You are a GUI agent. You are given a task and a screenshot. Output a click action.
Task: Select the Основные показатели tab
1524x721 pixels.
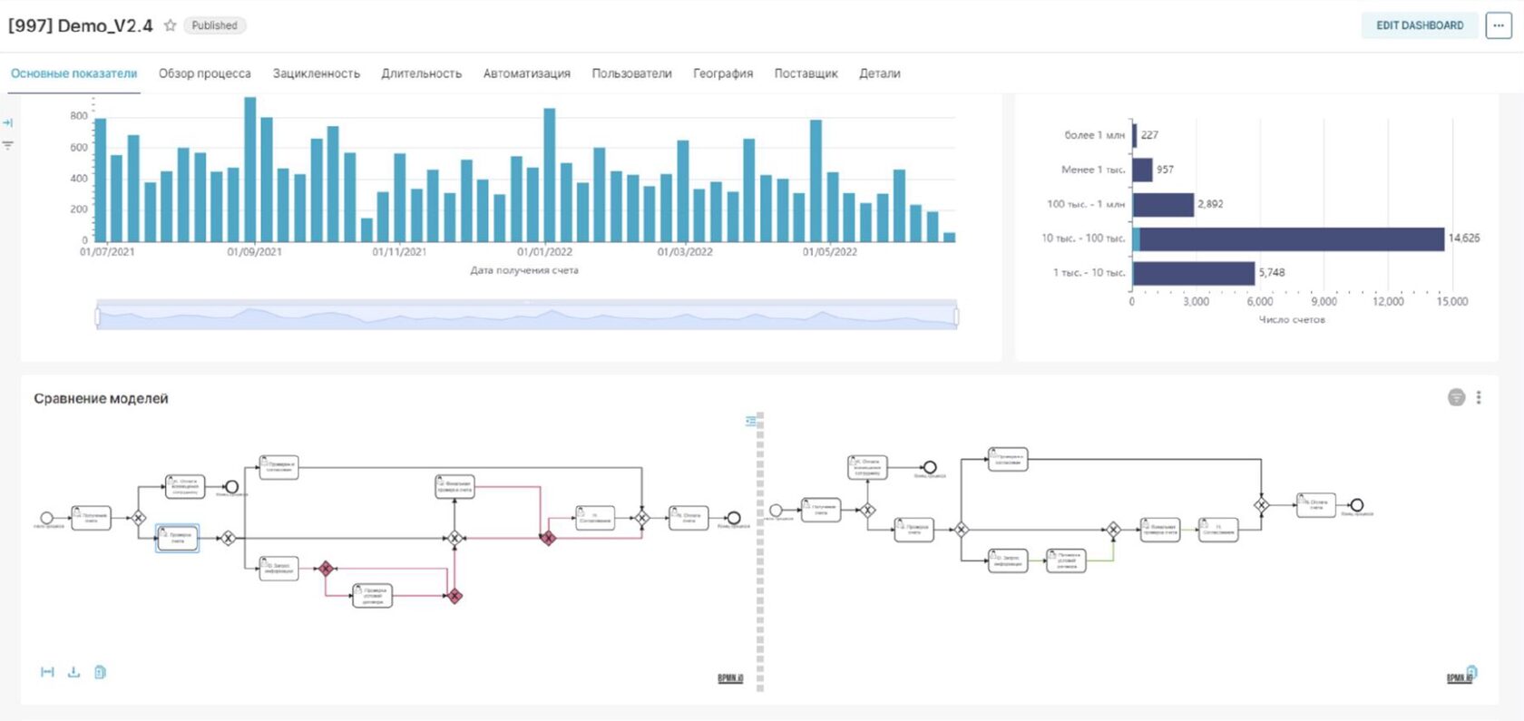74,73
